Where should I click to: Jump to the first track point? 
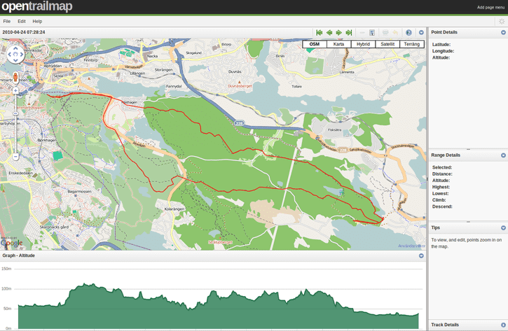(319, 33)
